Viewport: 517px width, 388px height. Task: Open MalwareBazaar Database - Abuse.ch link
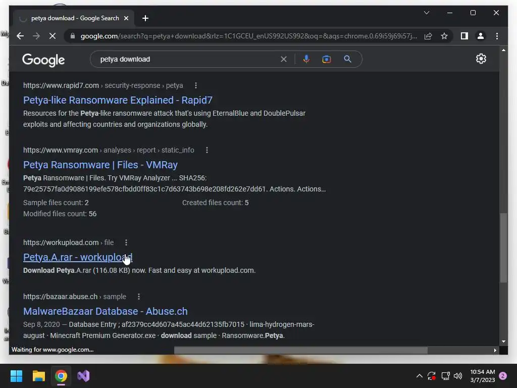click(x=105, y=311)
